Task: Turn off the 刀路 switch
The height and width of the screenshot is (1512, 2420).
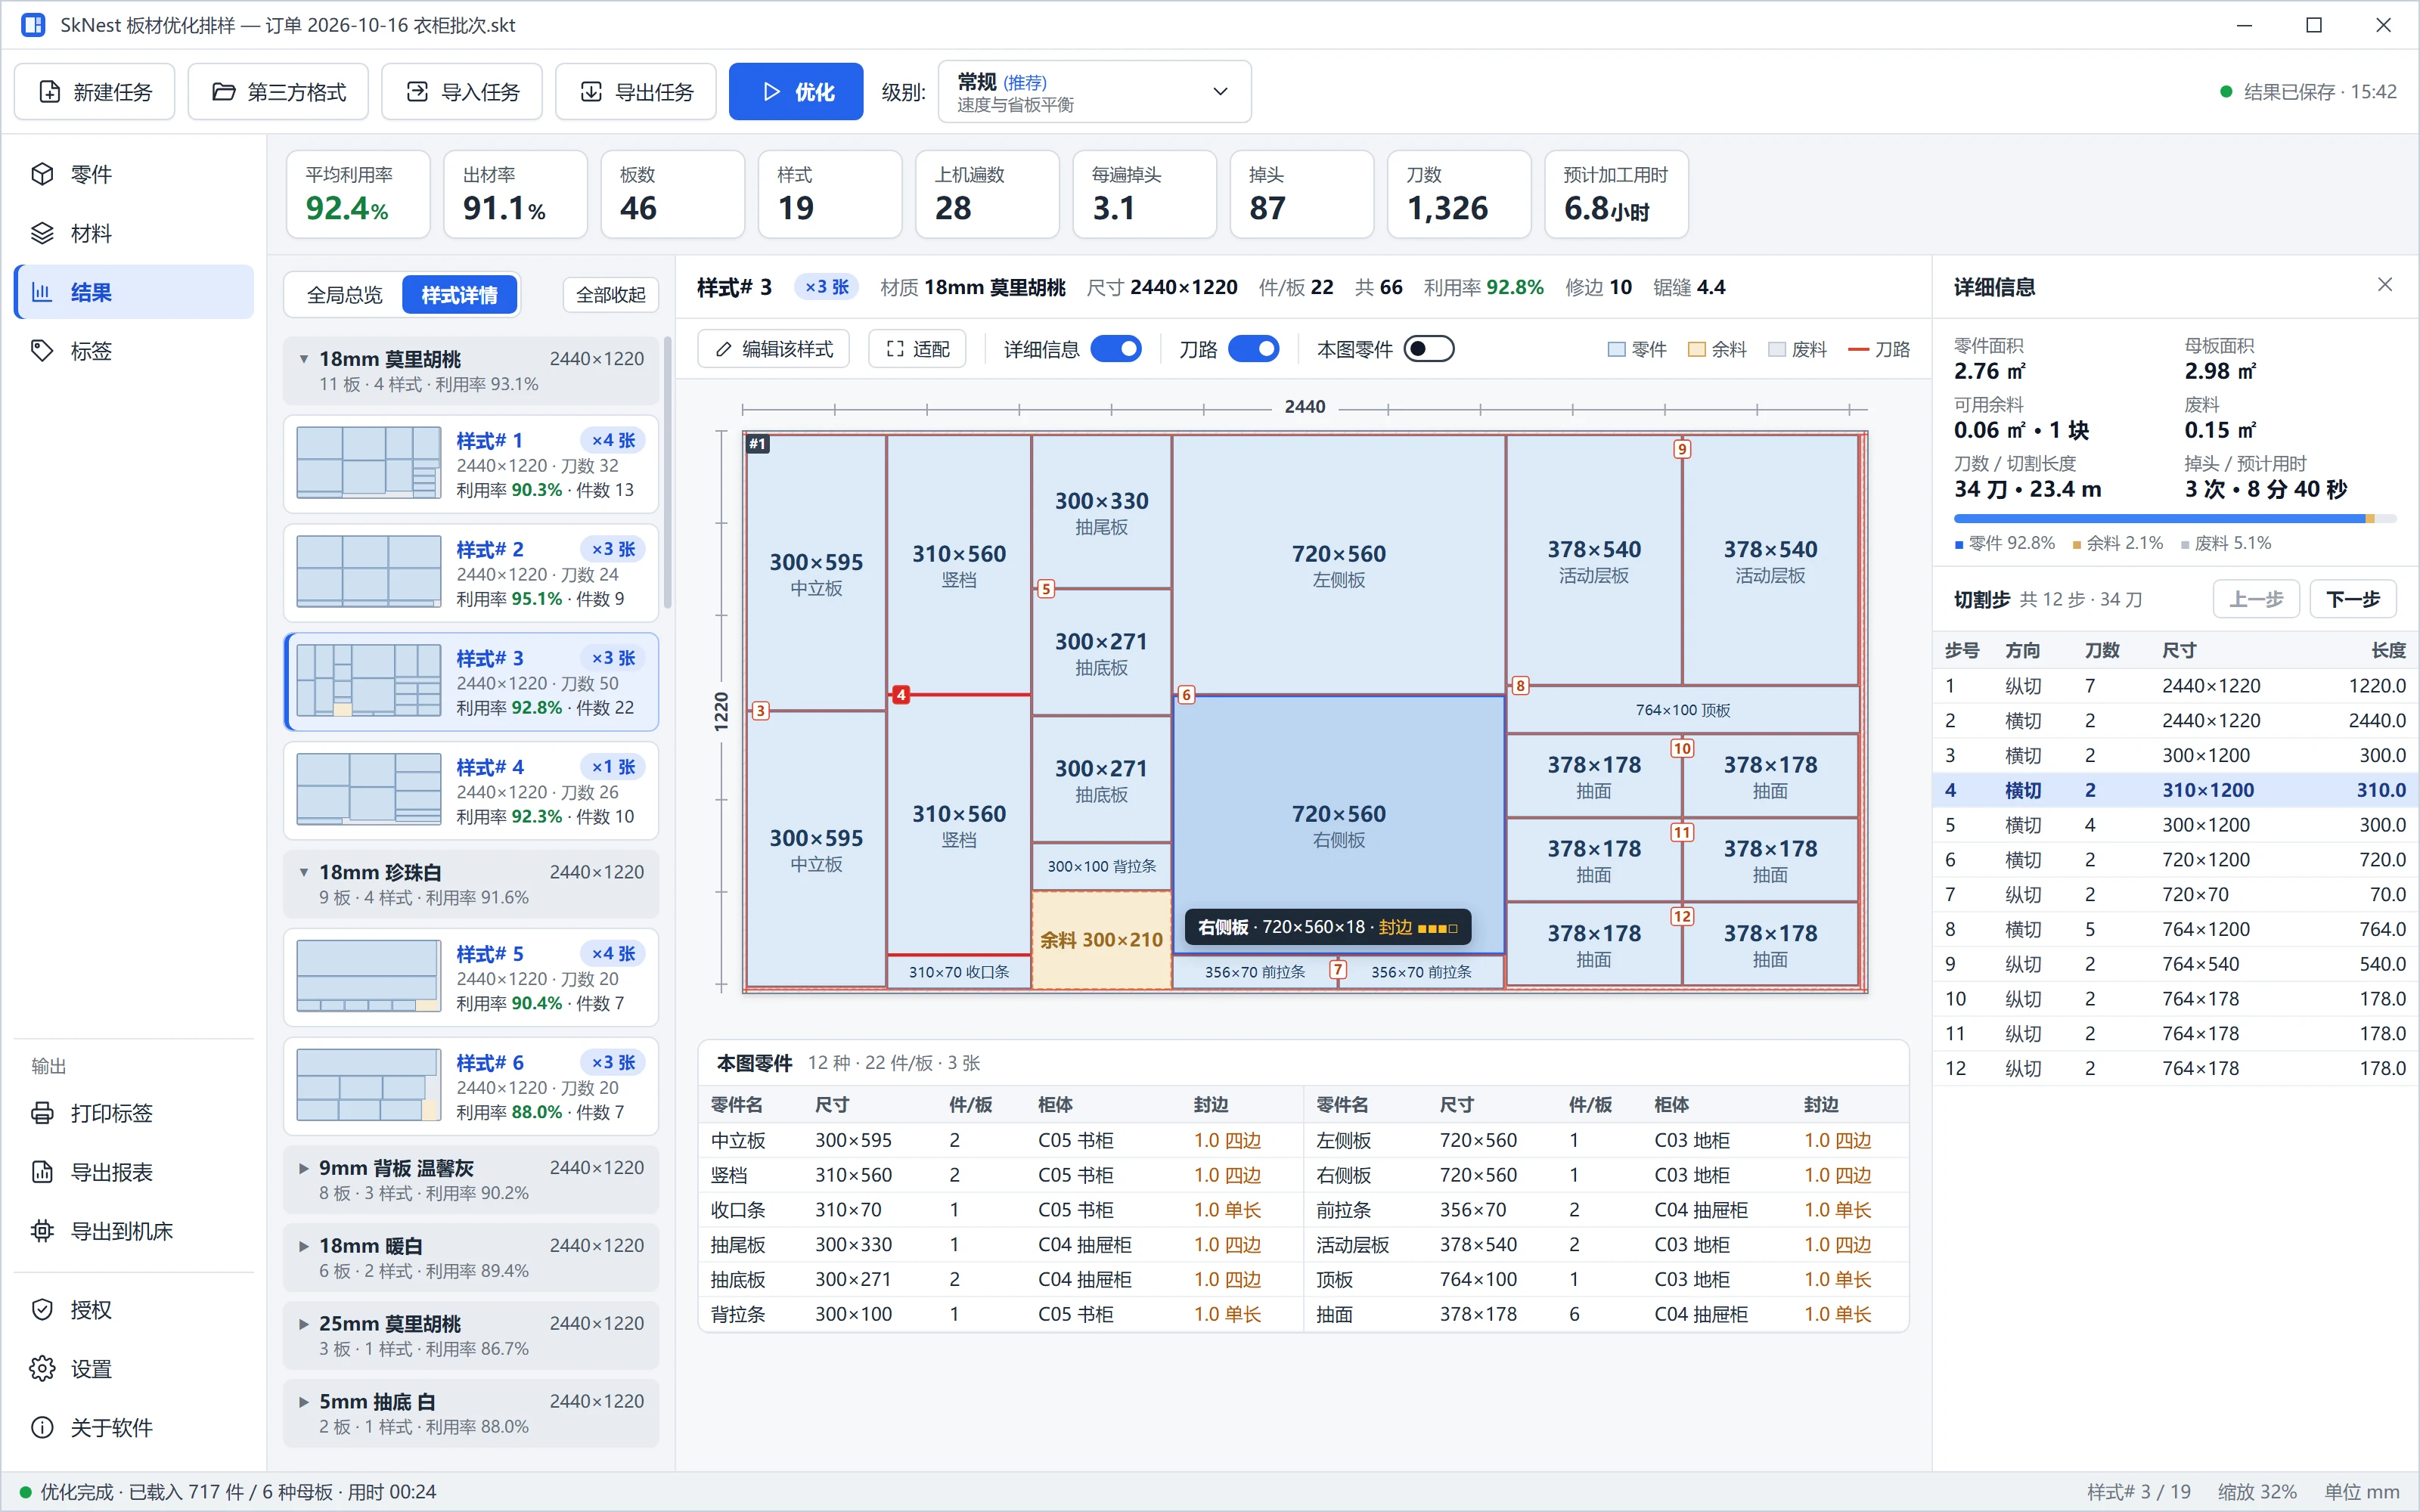Action: pos(1254,349)
